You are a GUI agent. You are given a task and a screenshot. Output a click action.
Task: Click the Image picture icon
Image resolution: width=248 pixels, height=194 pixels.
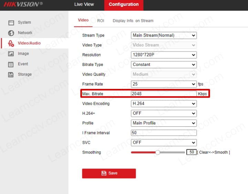point(11,54)
